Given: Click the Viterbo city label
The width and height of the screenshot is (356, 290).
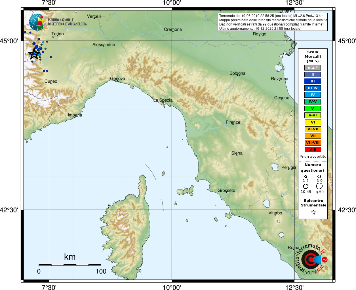Looking at the screenshot, I should [275, 213].
